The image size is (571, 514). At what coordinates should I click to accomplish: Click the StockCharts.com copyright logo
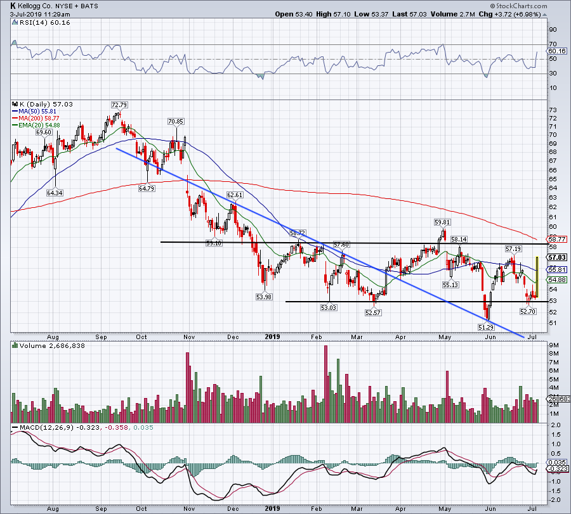coord(518,6)
